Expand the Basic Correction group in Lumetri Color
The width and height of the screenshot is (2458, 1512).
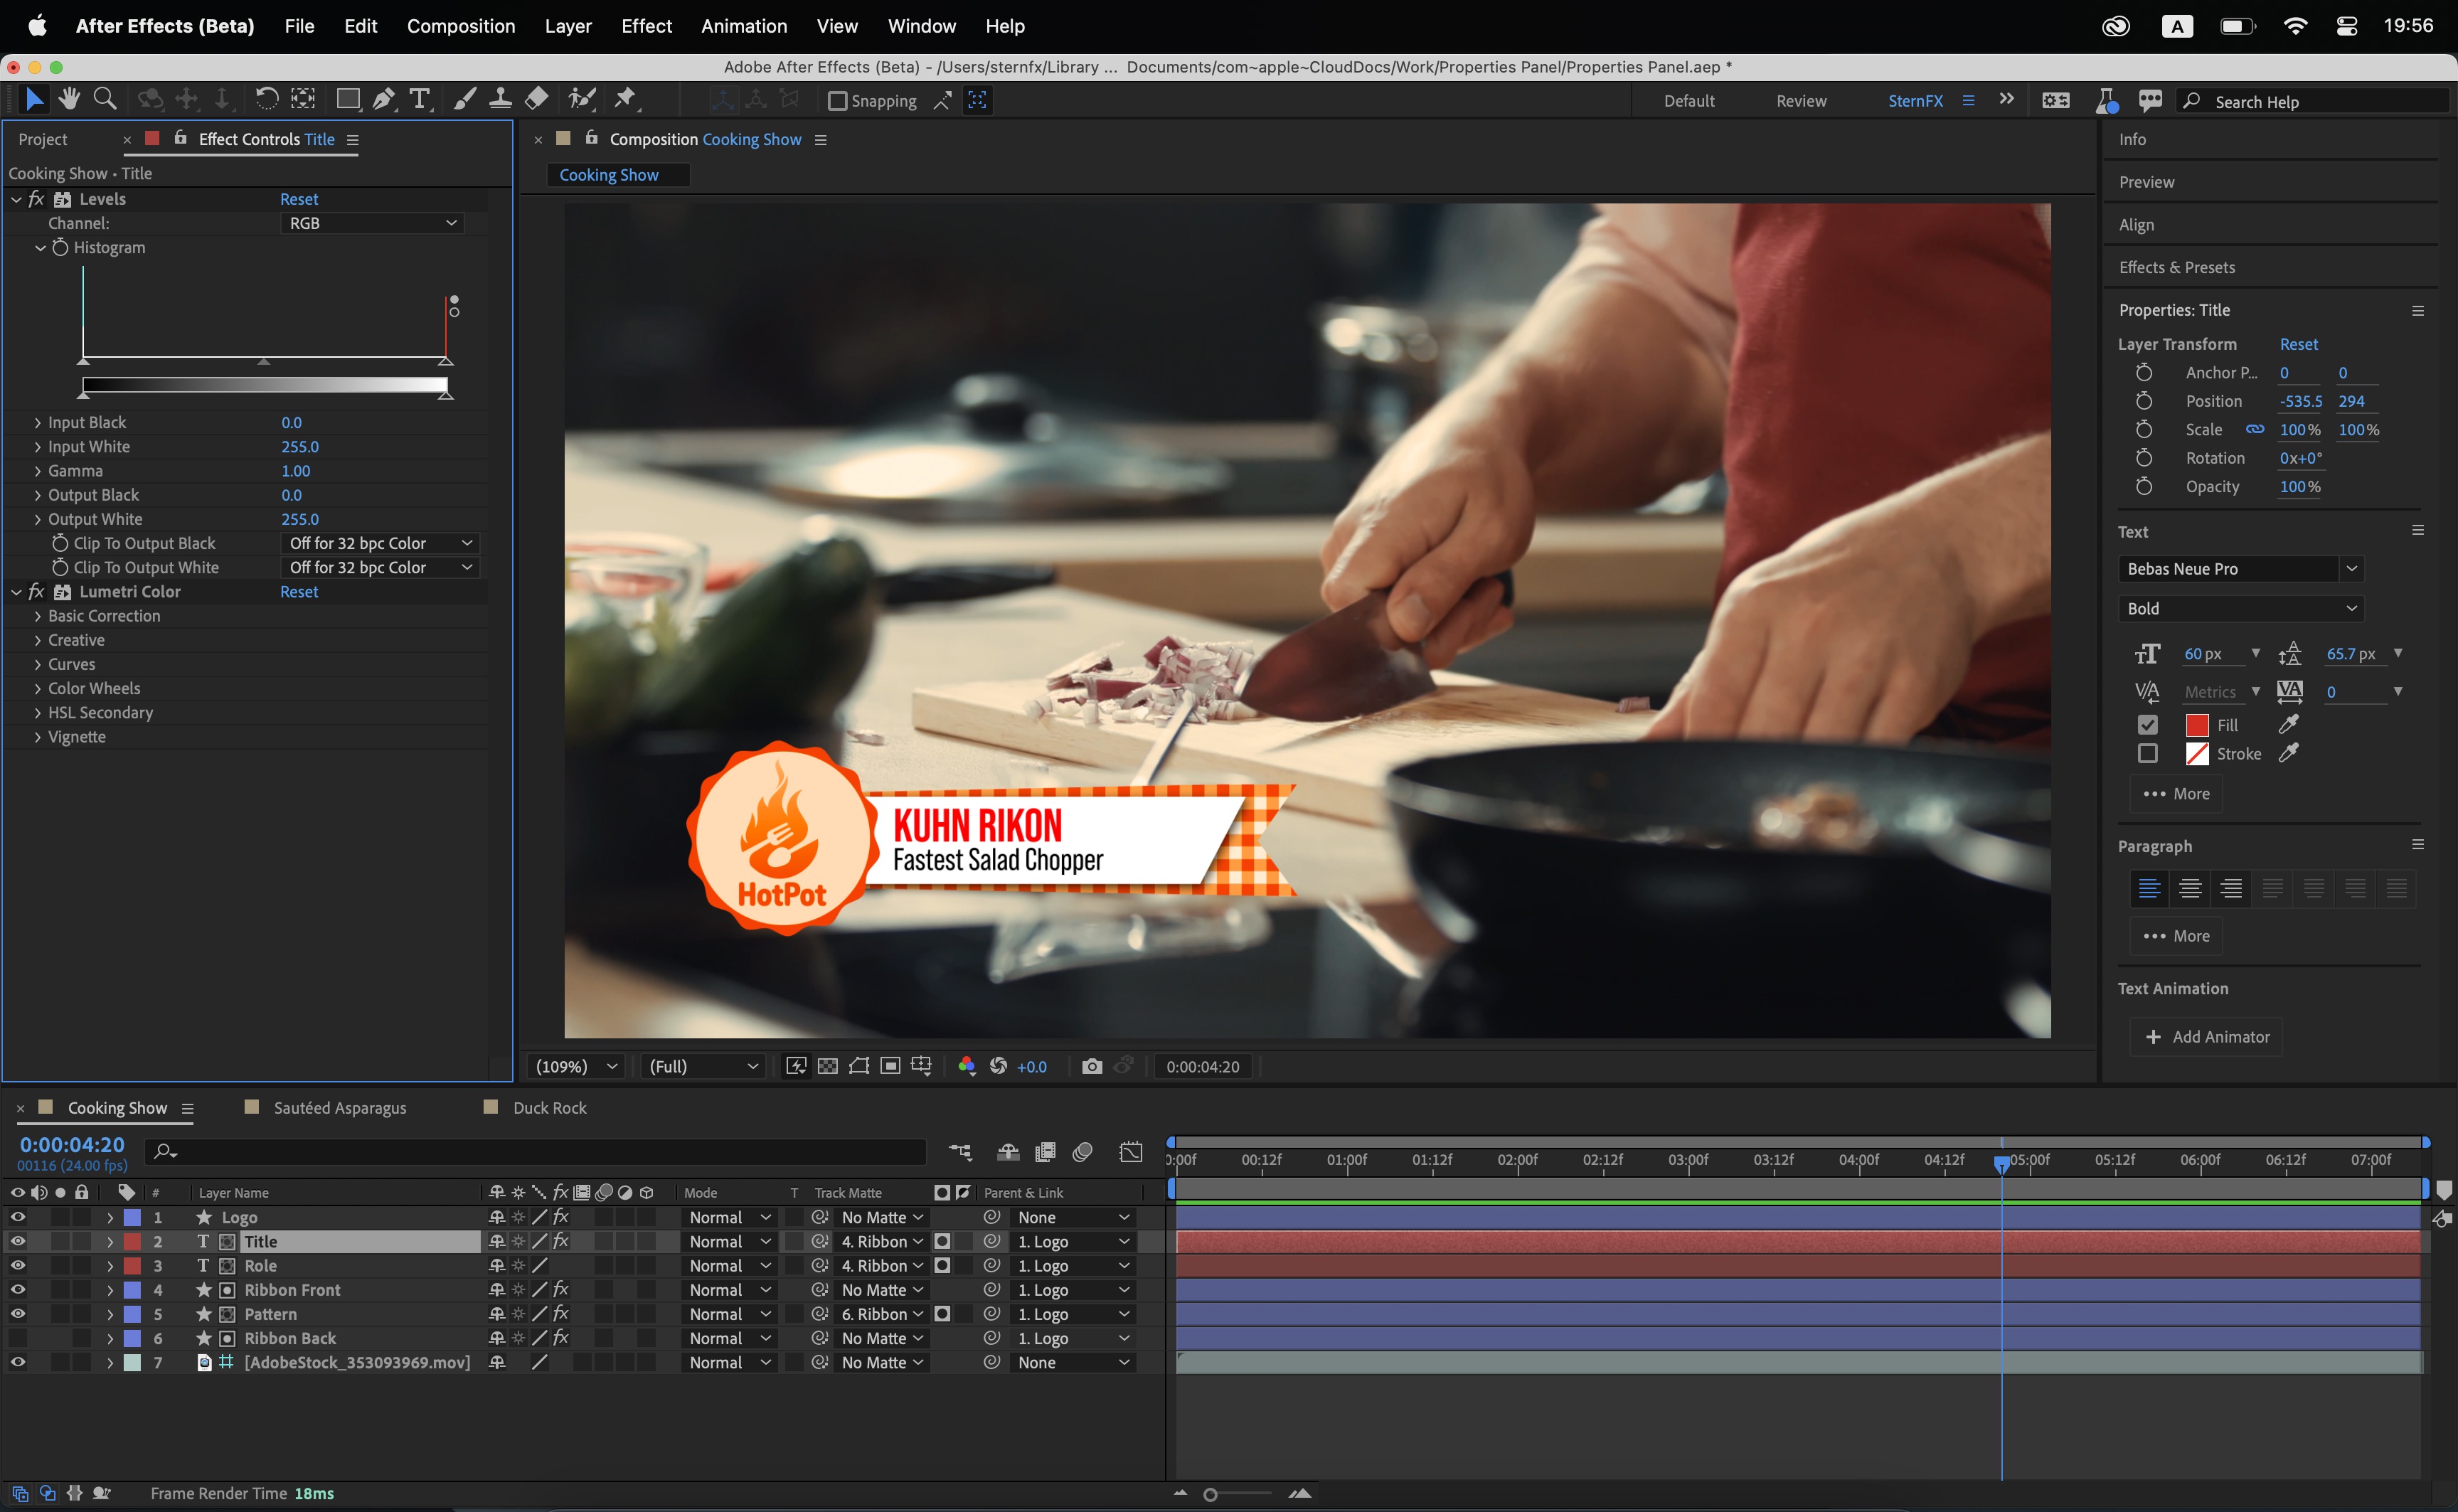(x=37, y=616)
